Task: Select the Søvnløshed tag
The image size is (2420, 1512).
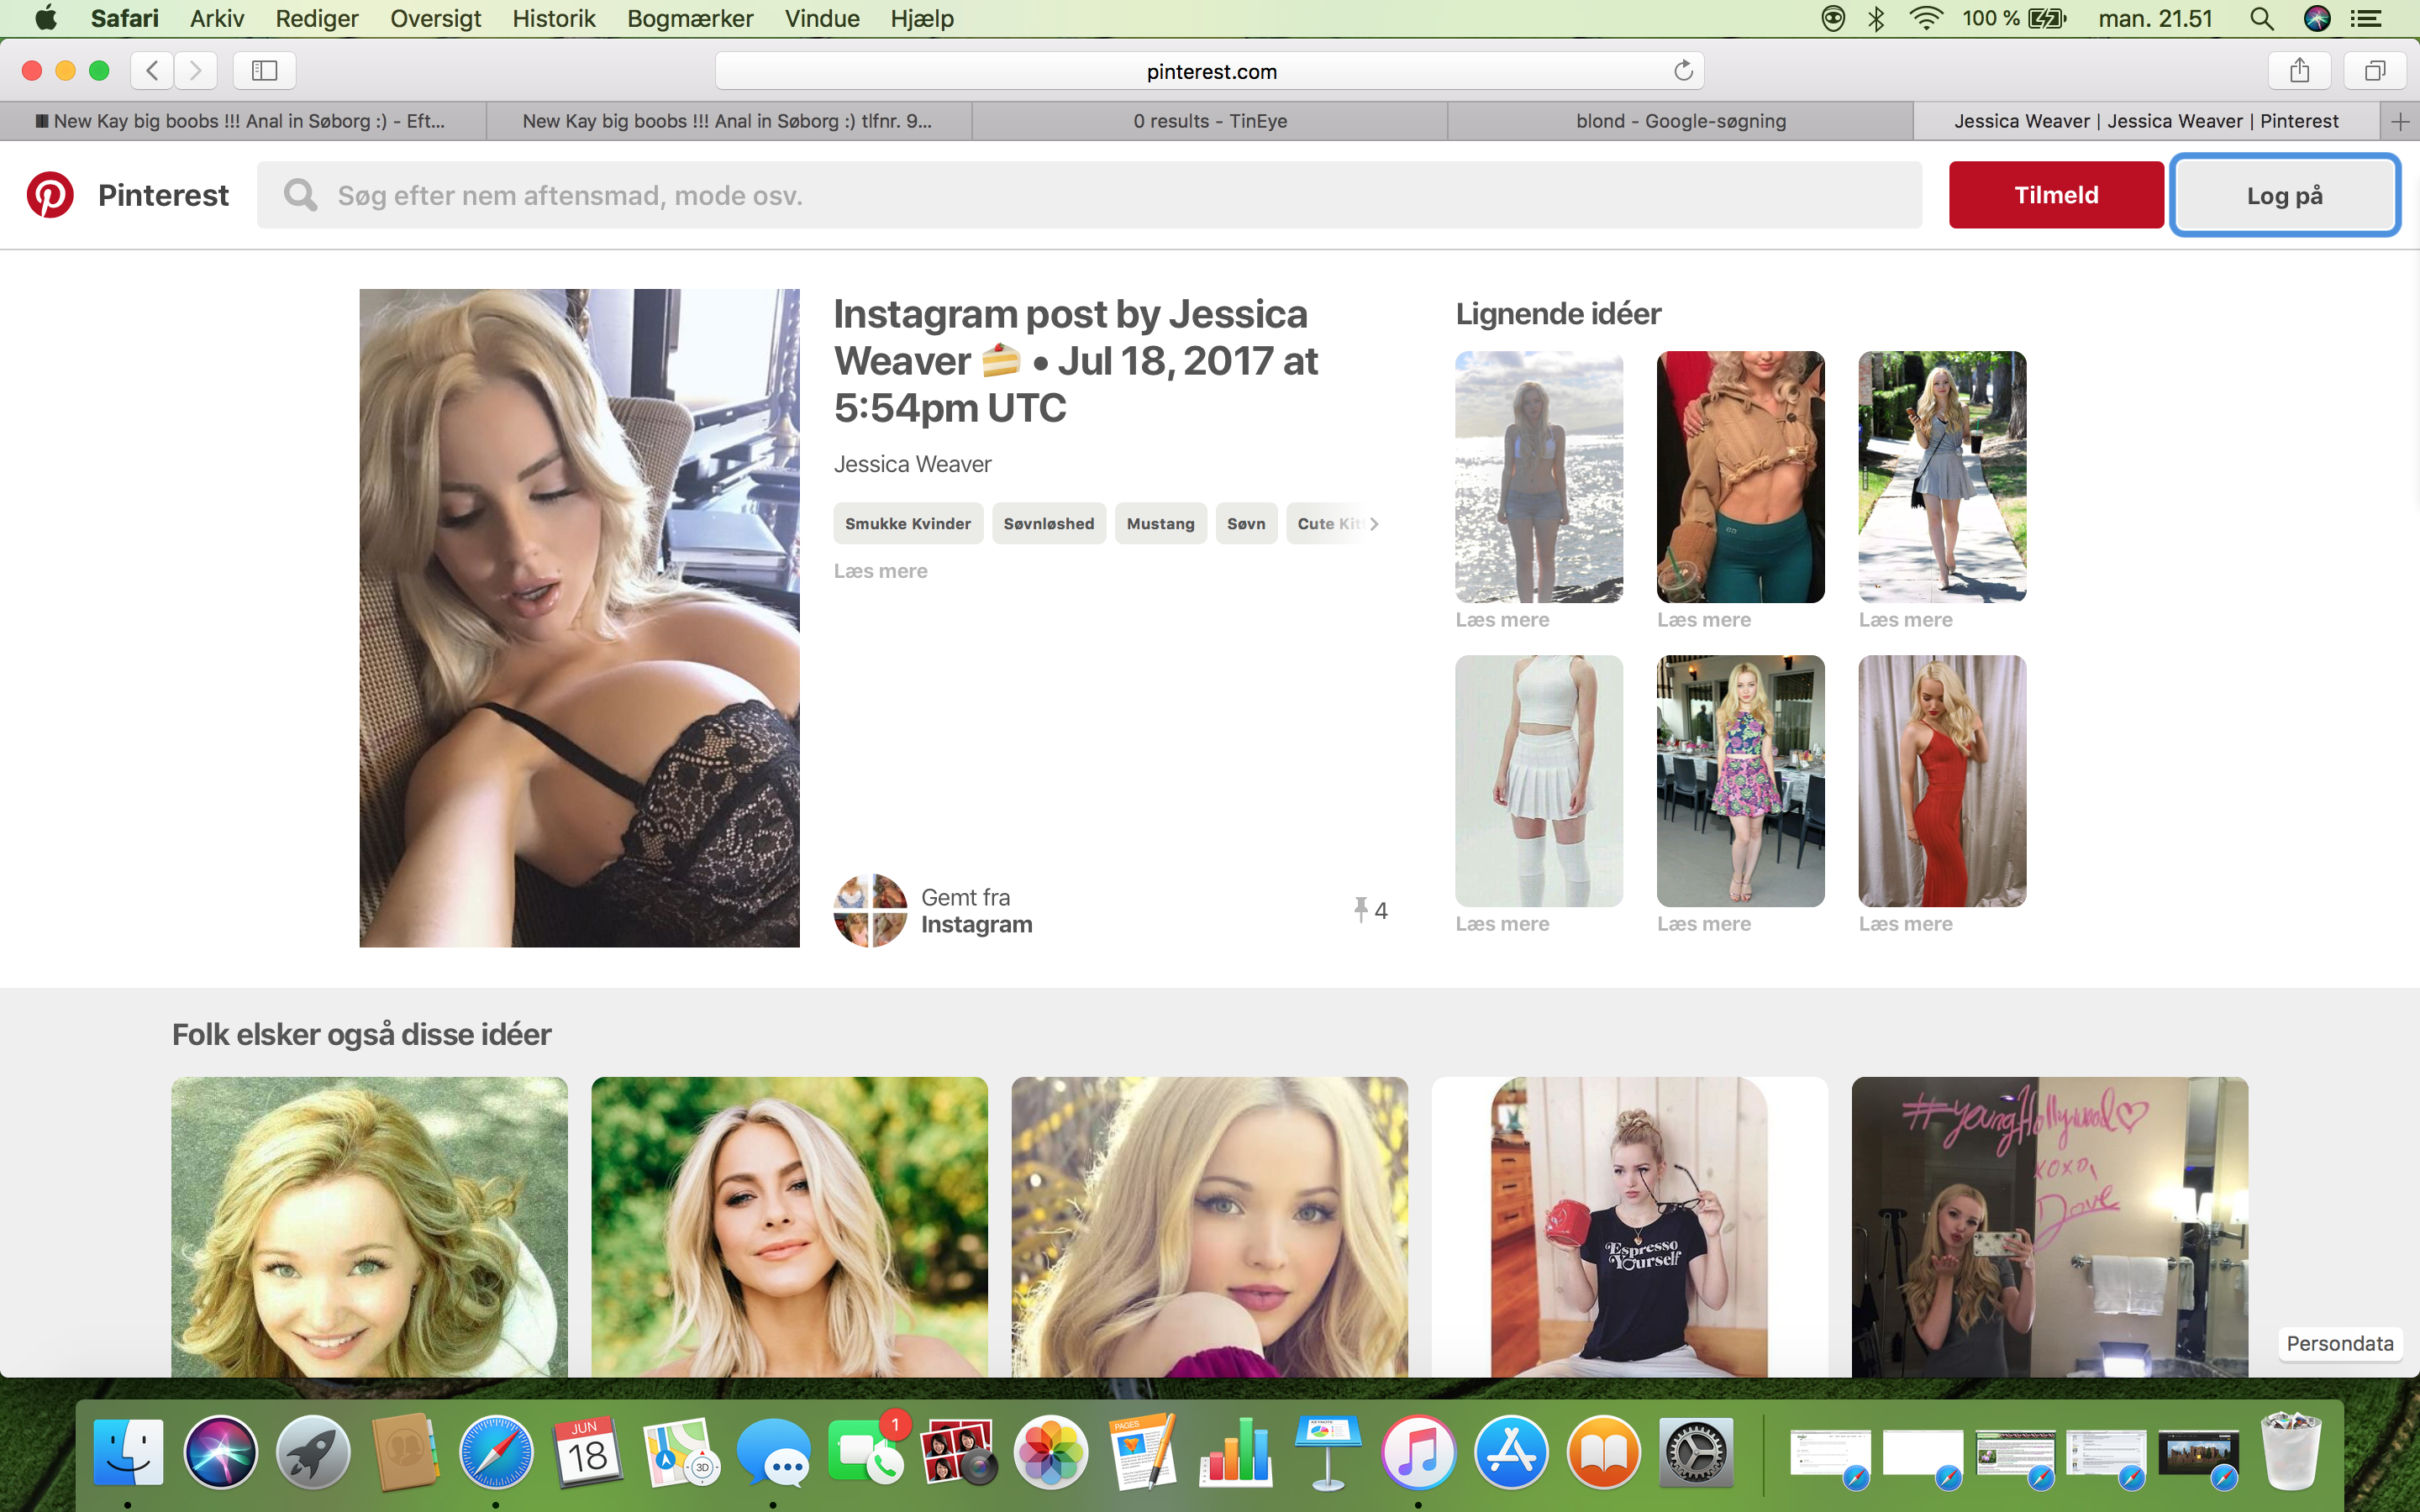Action: tap(1049, 523)
